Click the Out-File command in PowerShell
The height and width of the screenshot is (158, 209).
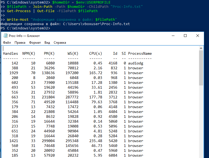click(x=46, y=11)
